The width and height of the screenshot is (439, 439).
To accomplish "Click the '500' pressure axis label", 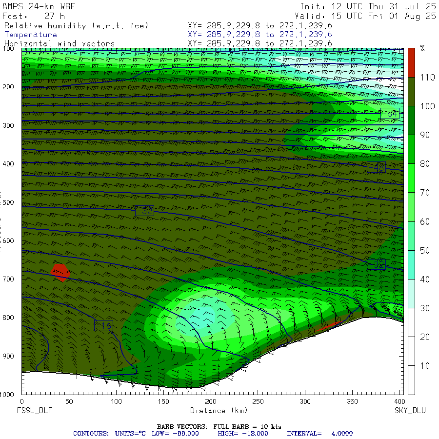I will [x=8, y=202].
